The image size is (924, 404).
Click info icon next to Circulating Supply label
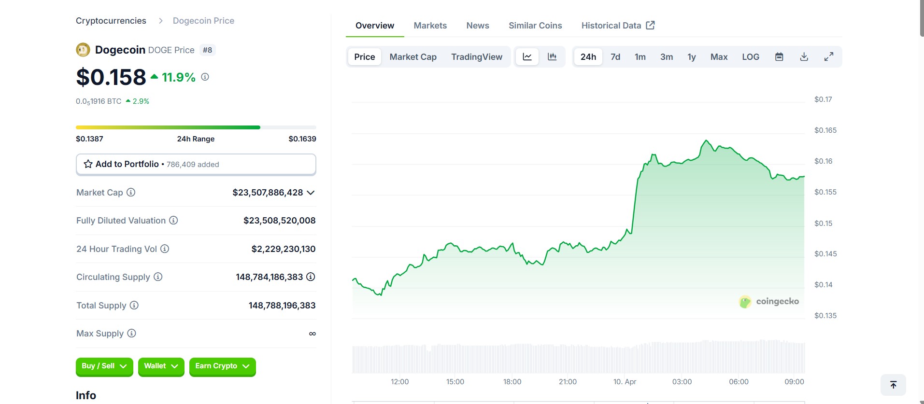[x=158, y=277]
